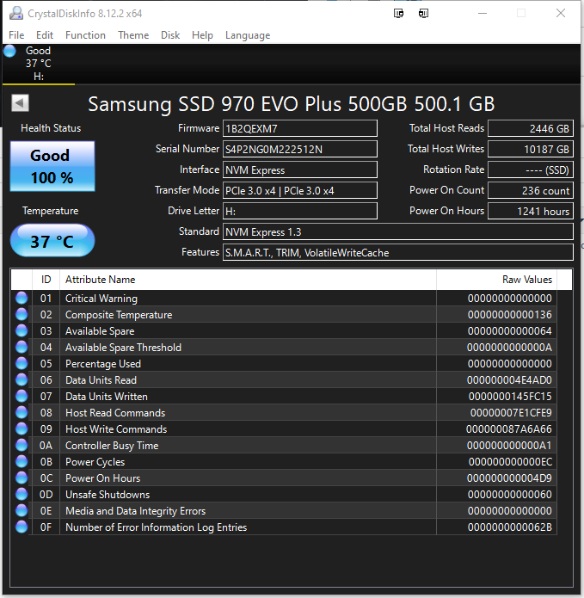Open the Function menu
This screenshot has height=598, width=584.
85,35
